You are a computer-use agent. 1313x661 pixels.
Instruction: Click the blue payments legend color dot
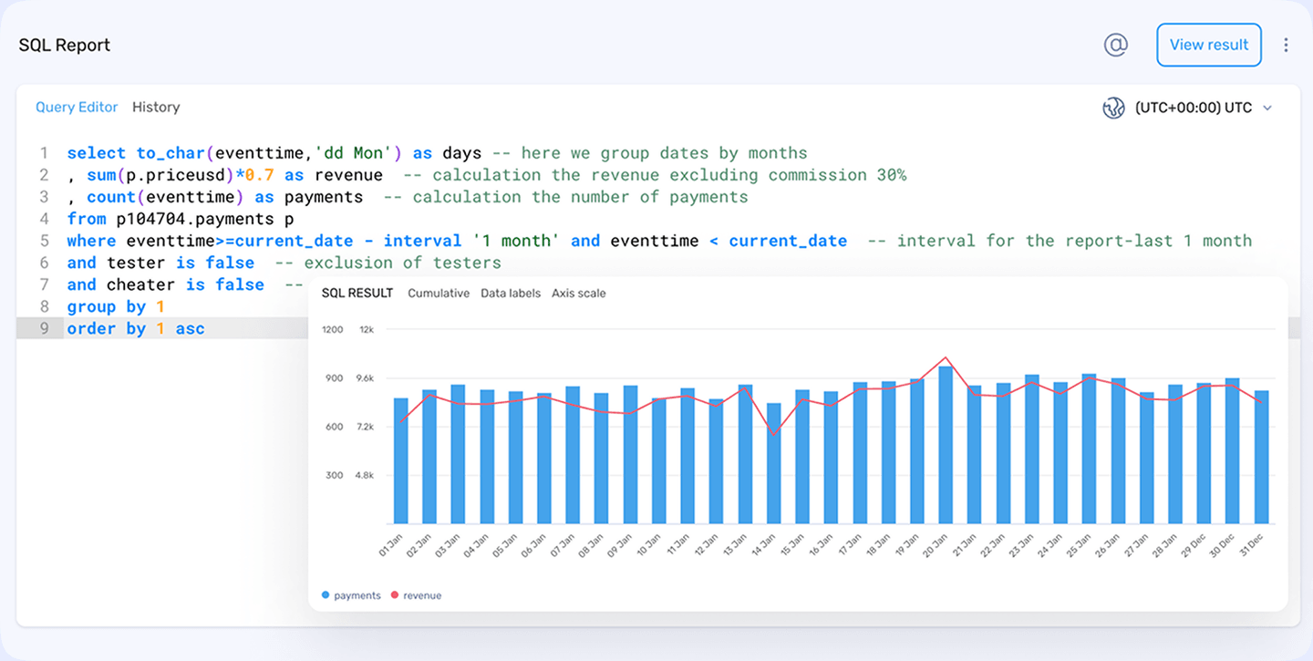(x=326, y=594)
